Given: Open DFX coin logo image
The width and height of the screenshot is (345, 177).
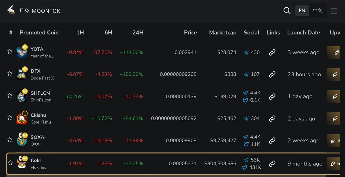Looking at the screenshot, I should pyautogui.click(x=22, y=74).
